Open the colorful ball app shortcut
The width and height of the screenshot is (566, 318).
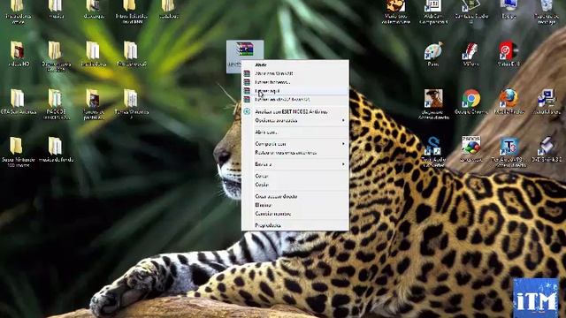(471, 145)
